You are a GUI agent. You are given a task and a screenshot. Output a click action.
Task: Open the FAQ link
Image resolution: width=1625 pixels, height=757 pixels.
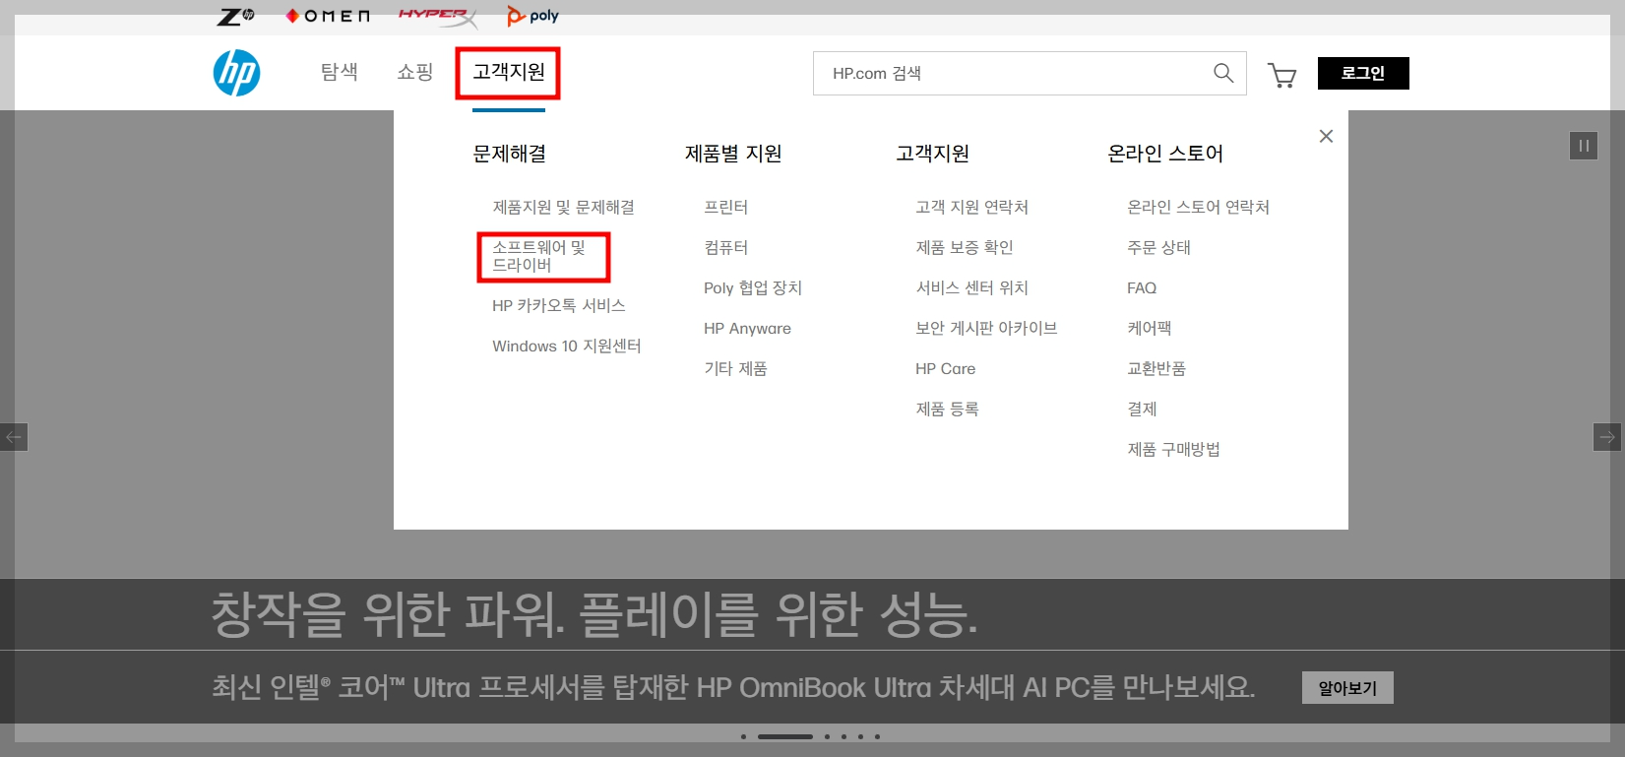[1142, 287]
